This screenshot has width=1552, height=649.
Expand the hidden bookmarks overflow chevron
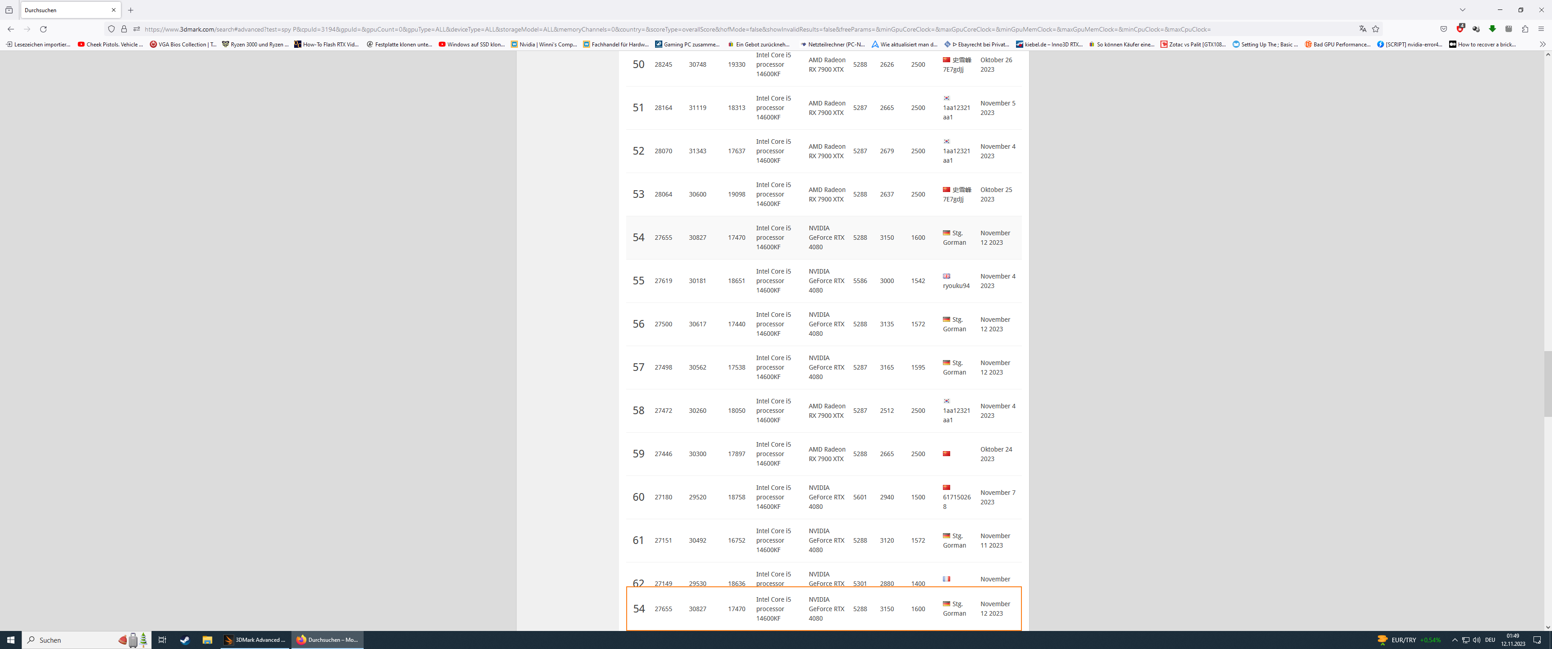(1543, 44)
